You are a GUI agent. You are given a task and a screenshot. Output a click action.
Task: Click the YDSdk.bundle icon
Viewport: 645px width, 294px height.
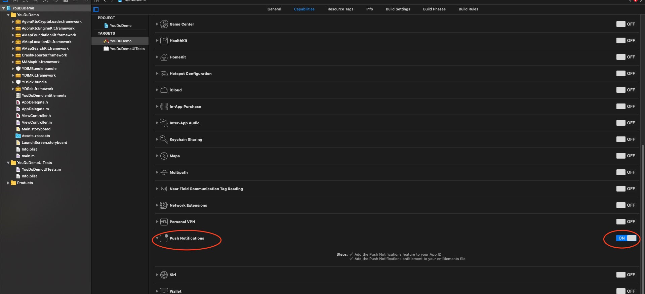click(x=18, y=82)
